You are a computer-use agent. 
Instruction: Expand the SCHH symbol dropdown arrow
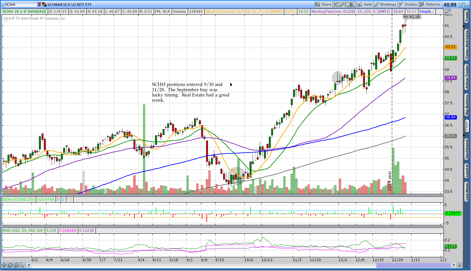point(39,5)
